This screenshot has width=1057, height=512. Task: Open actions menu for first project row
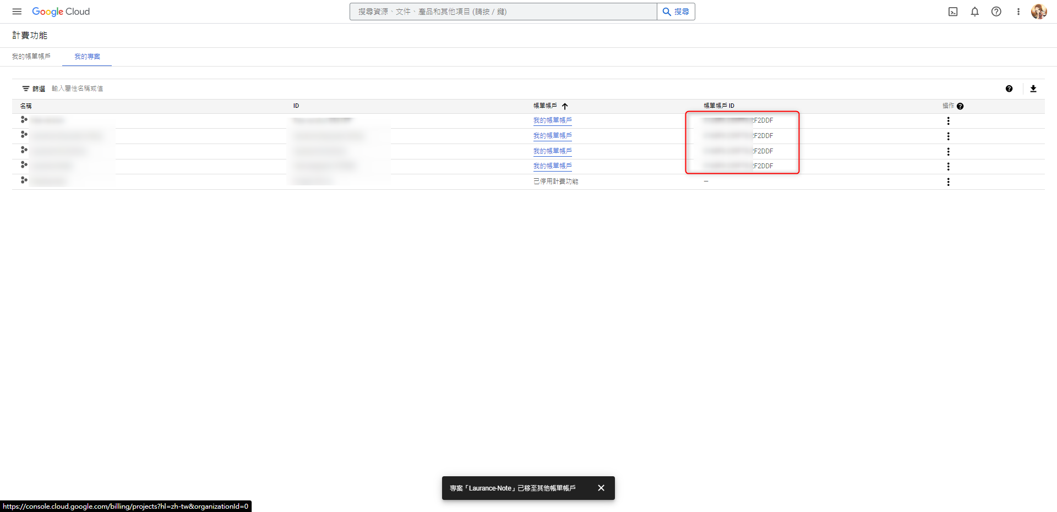pos(948,121)
